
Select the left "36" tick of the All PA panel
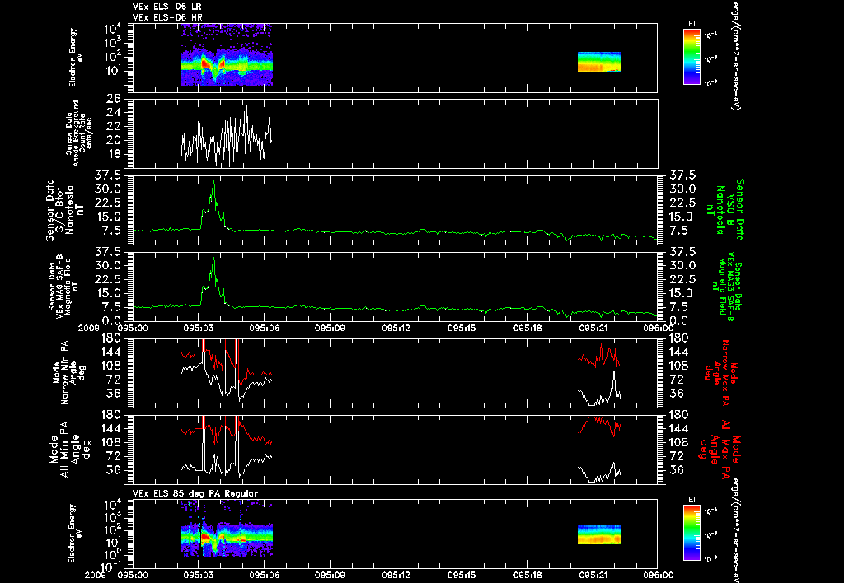[114, 470]
